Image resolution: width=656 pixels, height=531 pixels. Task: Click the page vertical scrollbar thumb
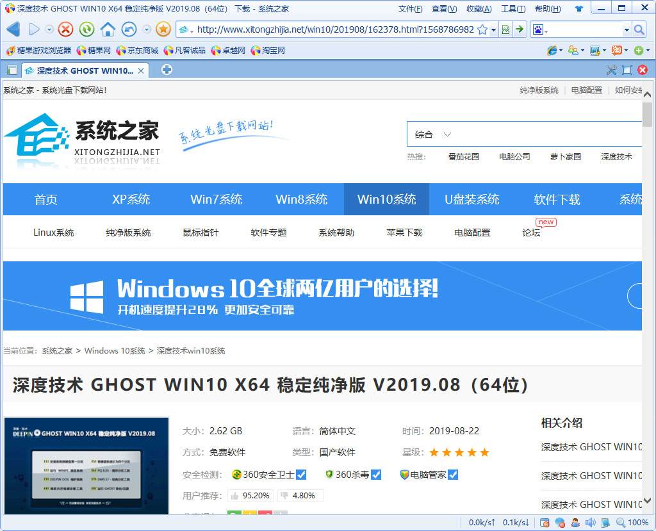[647, 115]
